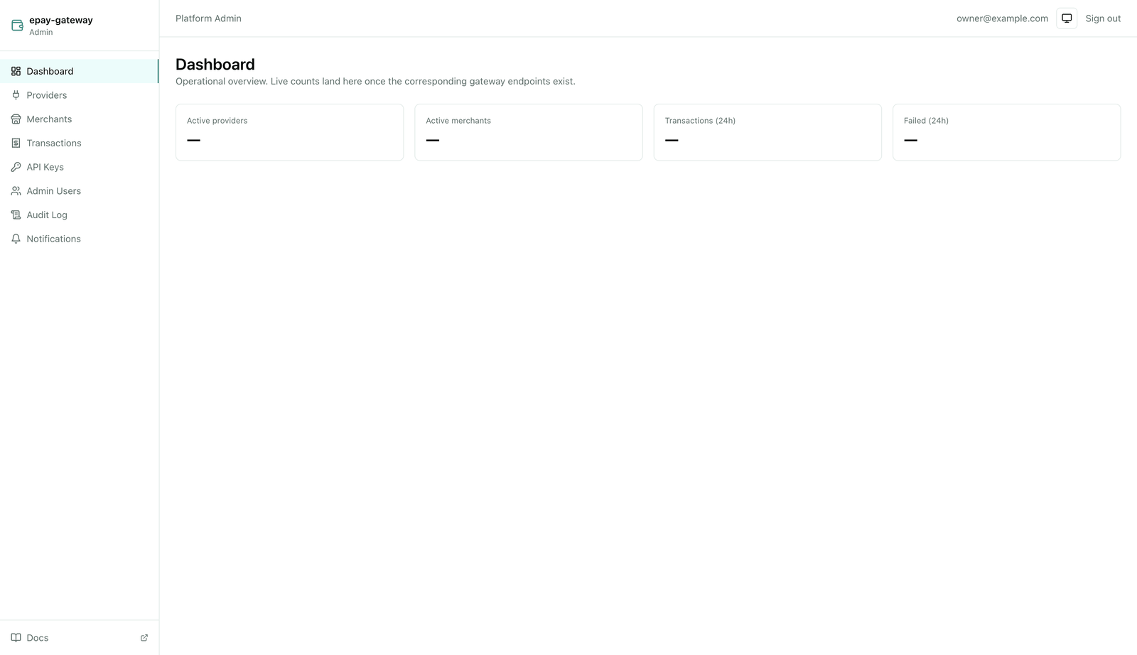Click the Platform Admin header label
The width and height of the screenshot is (1137, 655).
click(208, 18)
